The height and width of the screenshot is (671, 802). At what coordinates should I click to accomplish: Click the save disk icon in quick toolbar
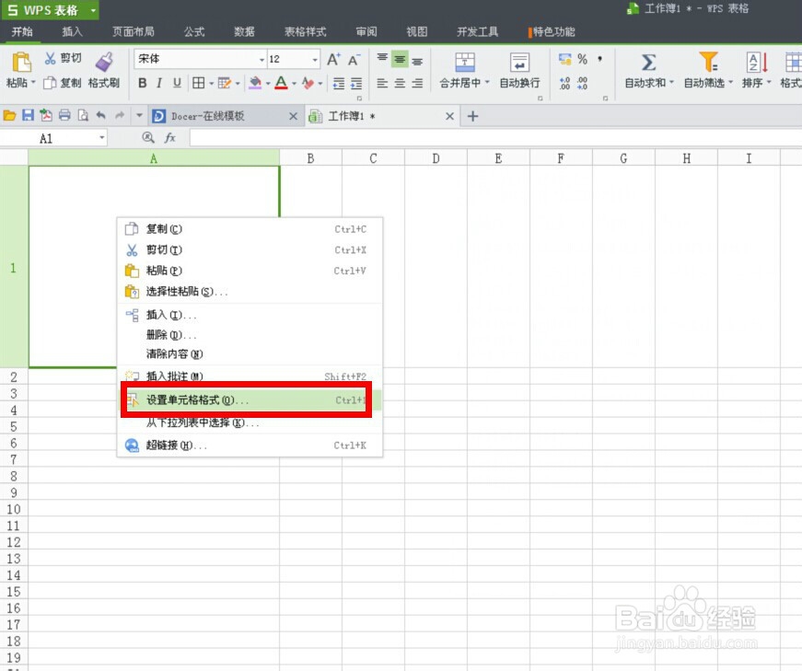pyautogui.click(x=28, y=116)
